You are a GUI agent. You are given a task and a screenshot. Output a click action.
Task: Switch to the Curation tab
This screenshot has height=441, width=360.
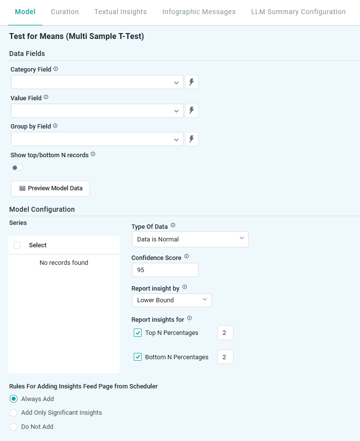65,12
